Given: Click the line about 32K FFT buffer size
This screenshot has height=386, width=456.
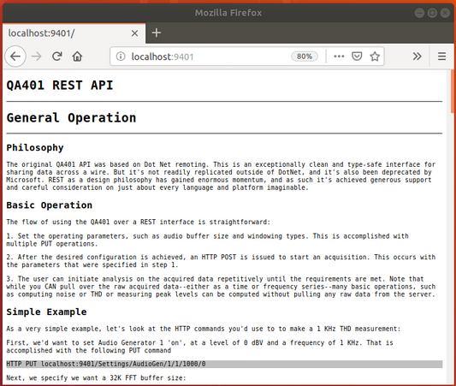Looking at the screenshot, I should [96, 377].
